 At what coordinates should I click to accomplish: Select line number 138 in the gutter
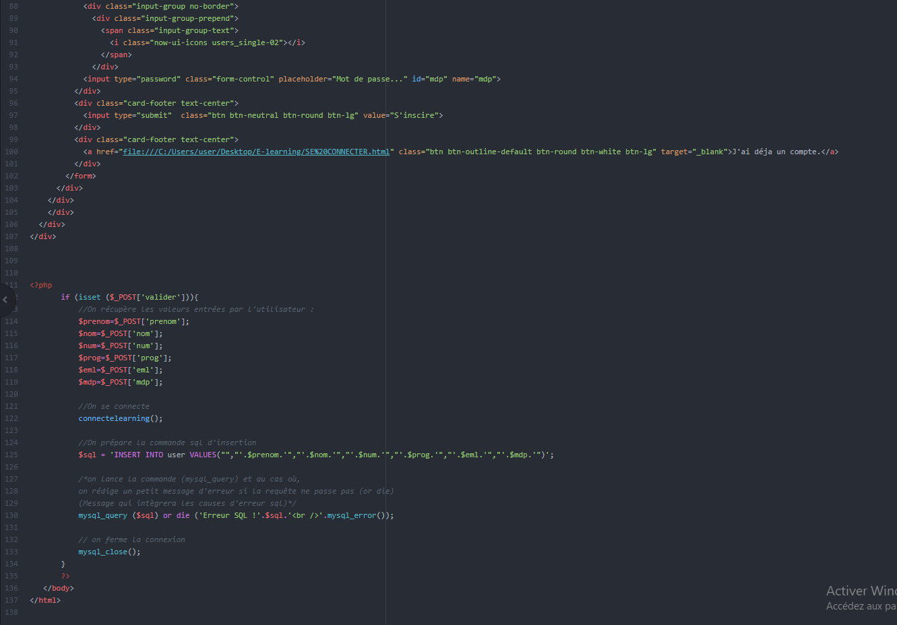(x=11, y=612)
